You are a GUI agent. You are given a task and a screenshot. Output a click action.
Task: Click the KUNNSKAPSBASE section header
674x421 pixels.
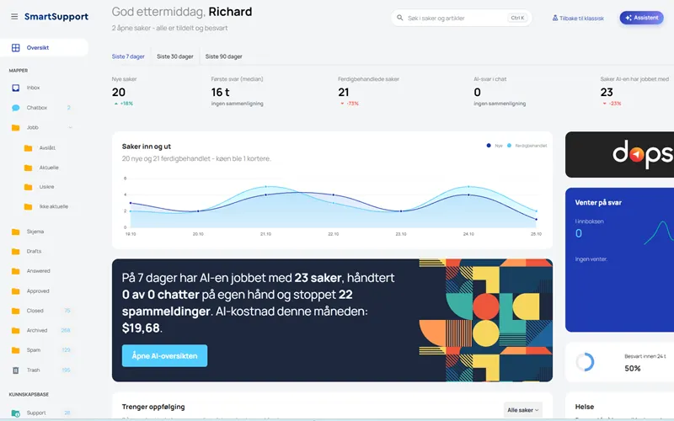coord(29,394)
